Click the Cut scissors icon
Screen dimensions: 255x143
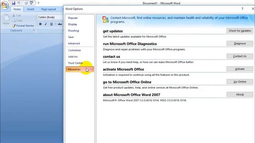coord(14,15)
